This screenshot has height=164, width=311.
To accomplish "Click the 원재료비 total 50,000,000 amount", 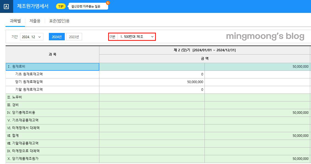I will 301,67.
